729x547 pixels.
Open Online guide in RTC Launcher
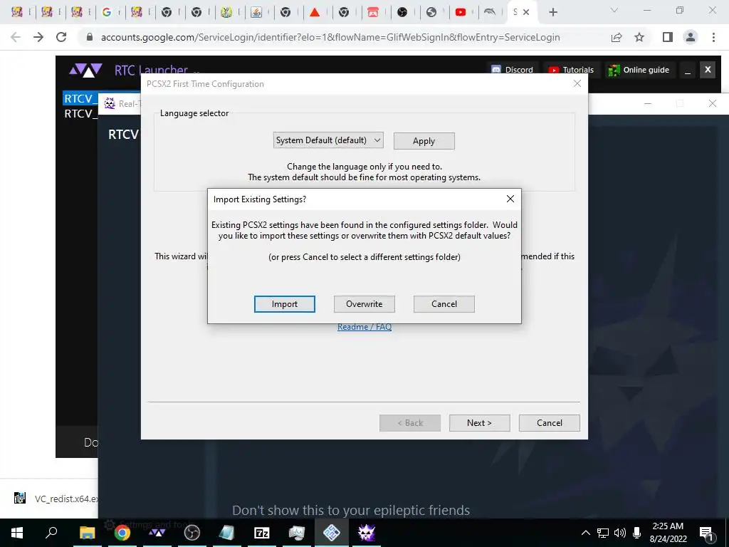[639, 70]
